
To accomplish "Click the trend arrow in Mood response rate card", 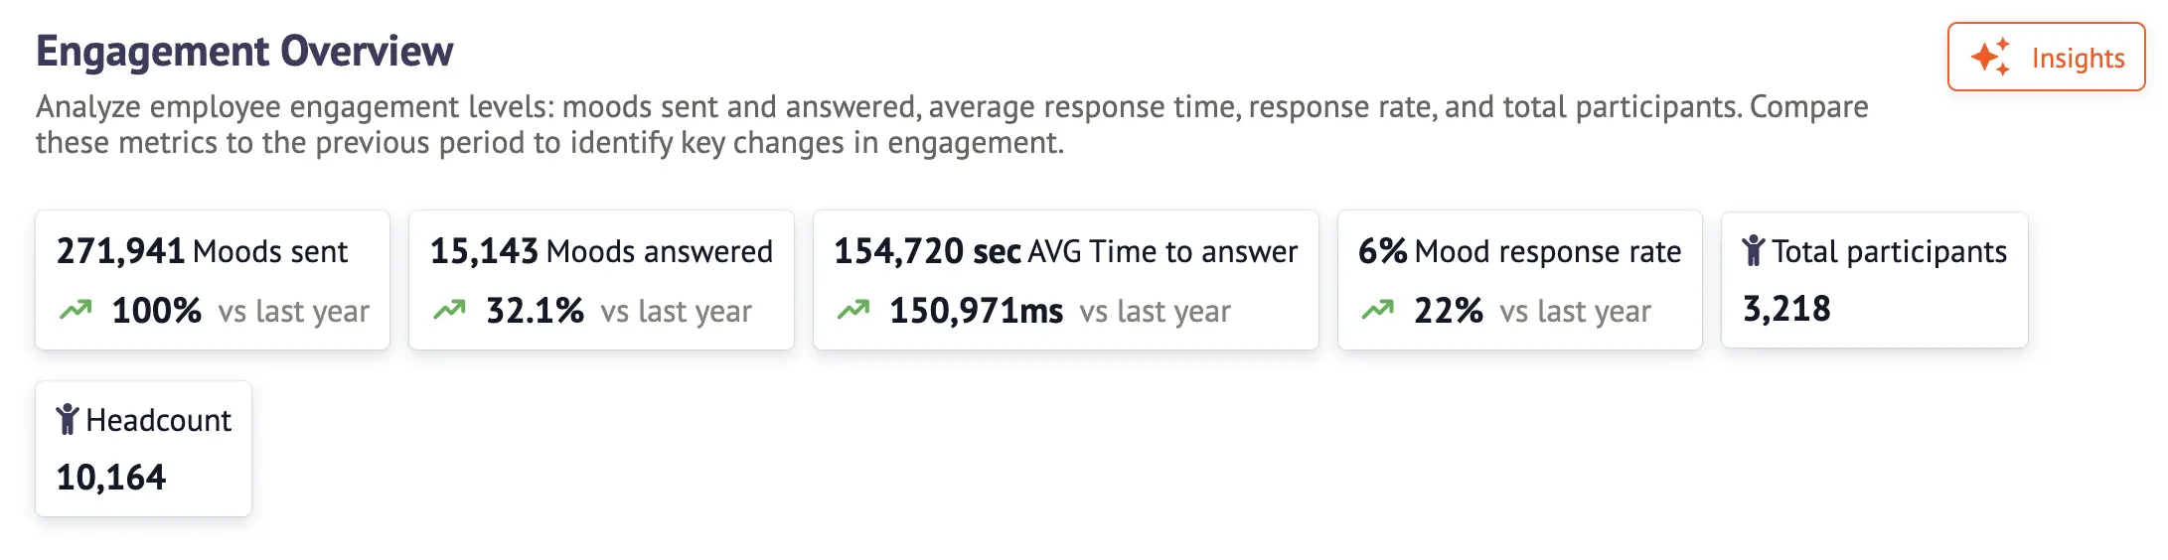I will 1377,311.
